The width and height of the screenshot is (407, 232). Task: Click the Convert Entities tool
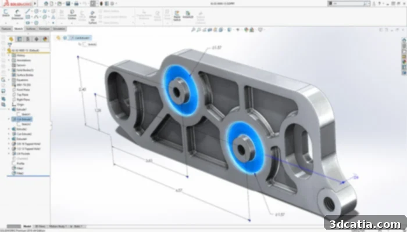[72, 14]
